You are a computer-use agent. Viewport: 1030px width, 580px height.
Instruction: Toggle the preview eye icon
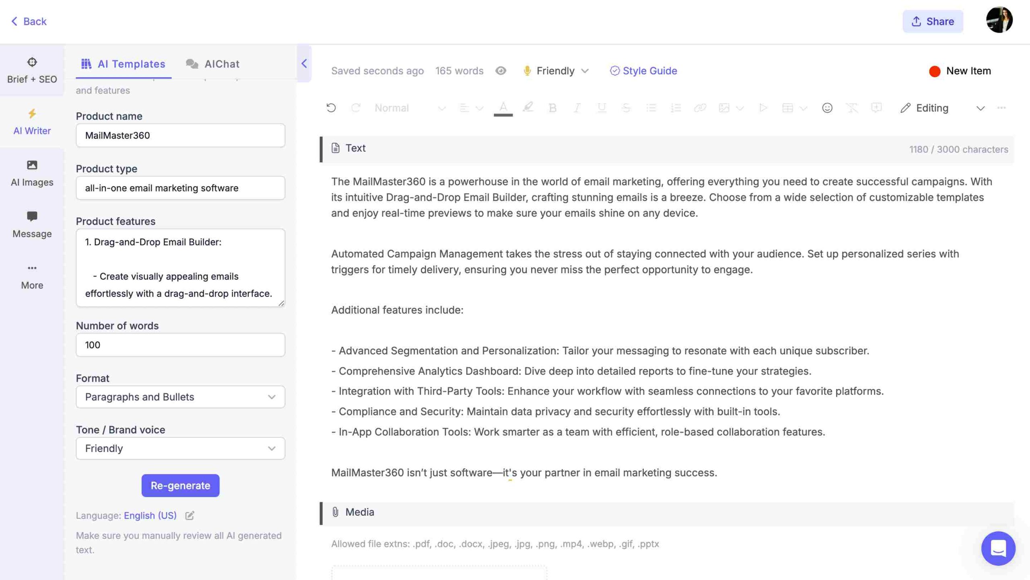[500, 70]
